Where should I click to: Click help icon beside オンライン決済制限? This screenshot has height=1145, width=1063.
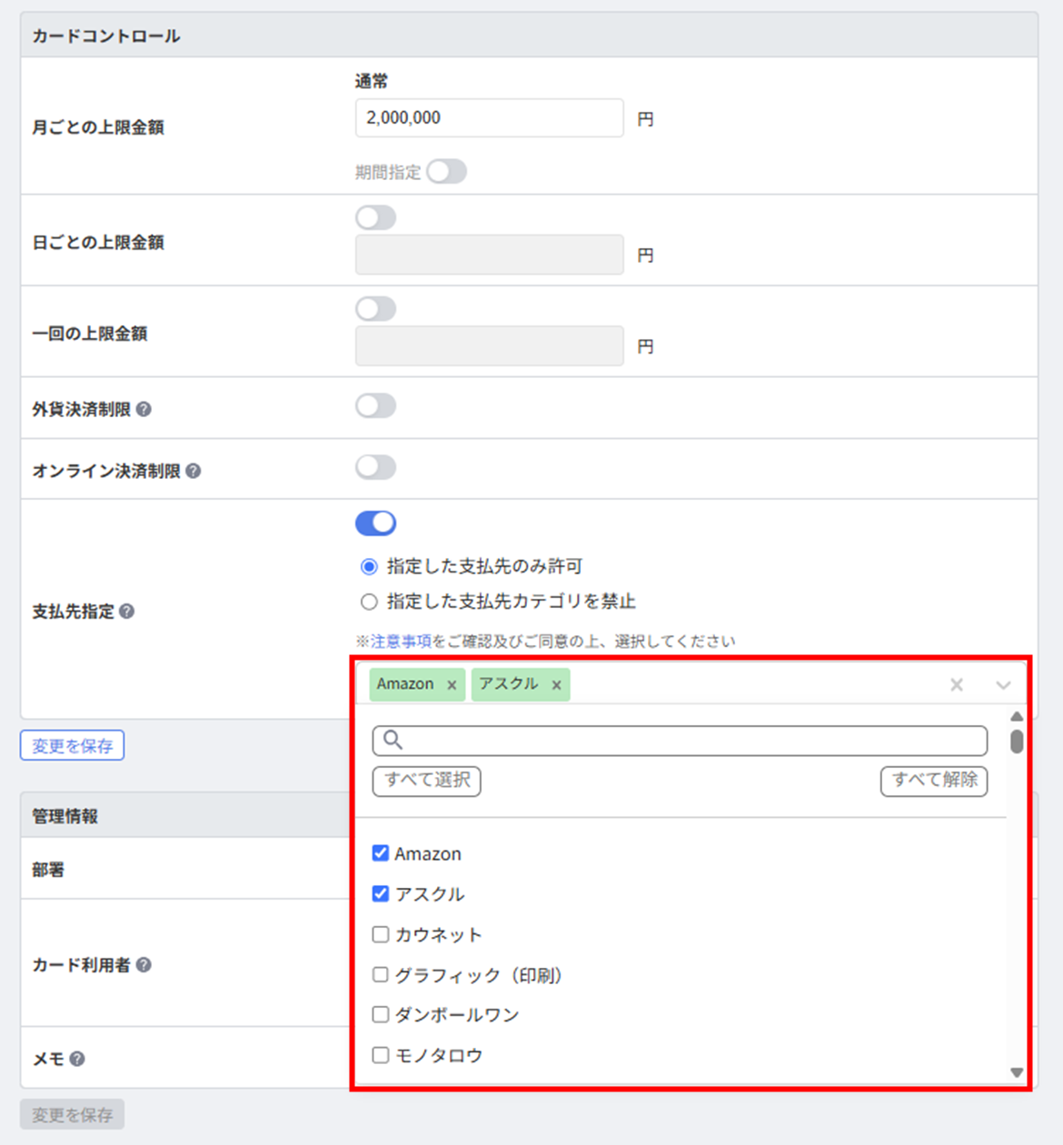click(194, 471)
